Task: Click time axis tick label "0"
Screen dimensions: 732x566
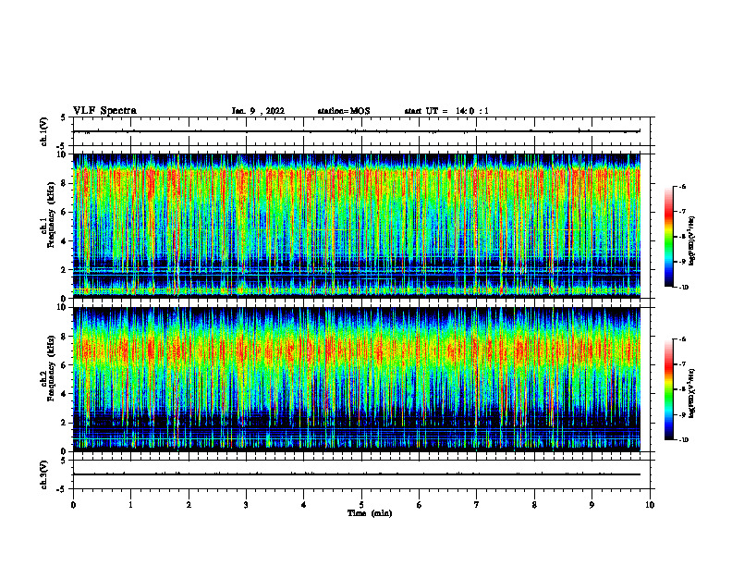Action: click(73, 505)
